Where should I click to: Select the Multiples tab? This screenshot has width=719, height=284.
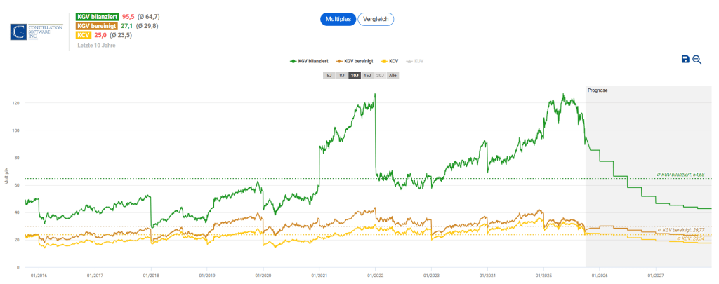point(338,19)
